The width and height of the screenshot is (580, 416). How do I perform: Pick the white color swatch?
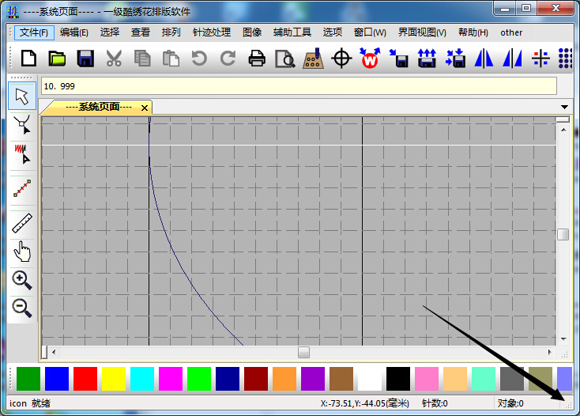370,379
